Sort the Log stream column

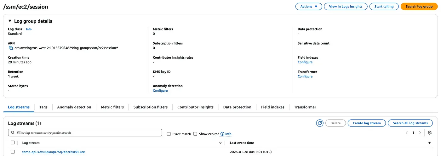point(220,143)
